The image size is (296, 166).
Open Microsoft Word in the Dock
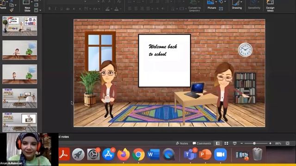point(153,154)
